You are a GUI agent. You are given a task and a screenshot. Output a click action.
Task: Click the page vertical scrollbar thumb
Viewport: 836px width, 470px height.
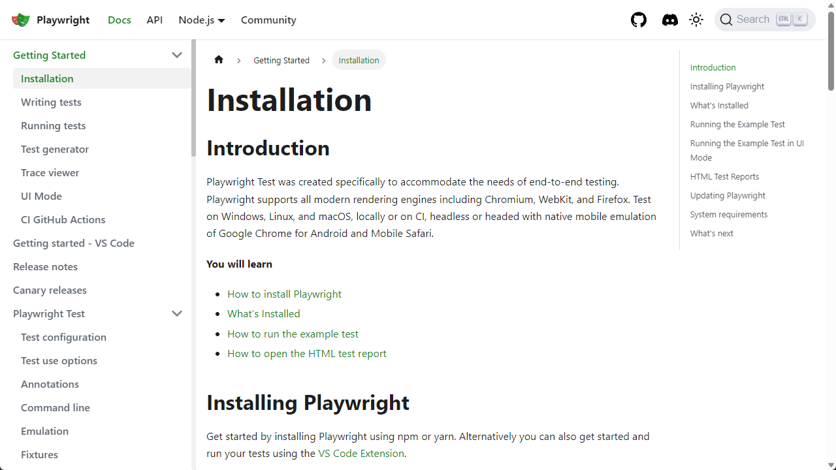(831, 51)
